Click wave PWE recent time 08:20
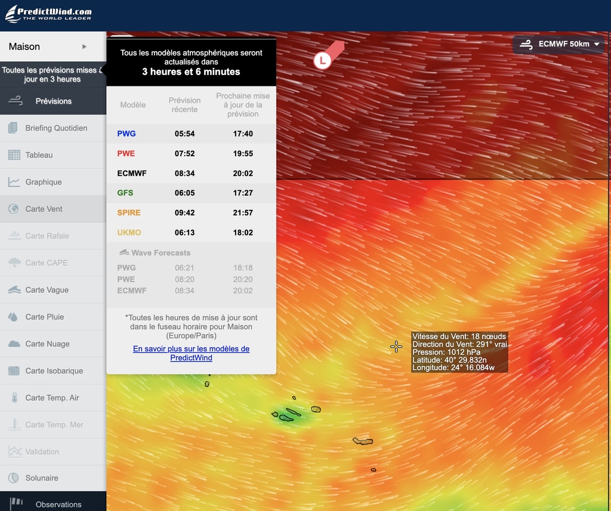Image resolution: width=611 pixels, height=511 pixels. [184, 279]
